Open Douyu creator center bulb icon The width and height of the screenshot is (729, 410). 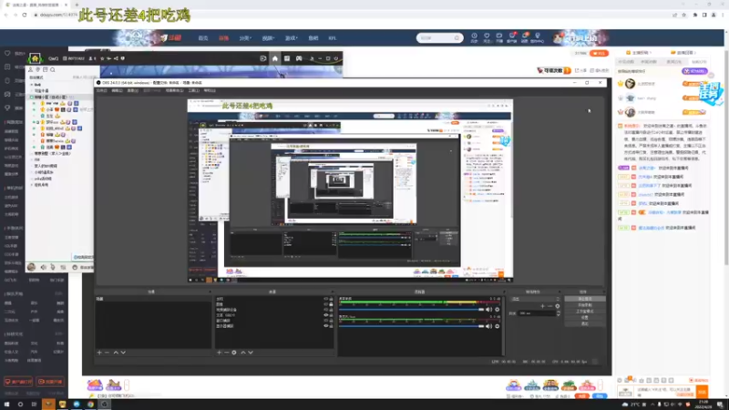tap(538, 37)
